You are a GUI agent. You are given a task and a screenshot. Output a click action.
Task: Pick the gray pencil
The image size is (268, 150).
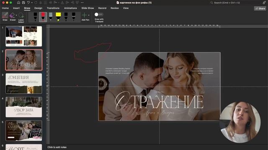tap(51, 17)
